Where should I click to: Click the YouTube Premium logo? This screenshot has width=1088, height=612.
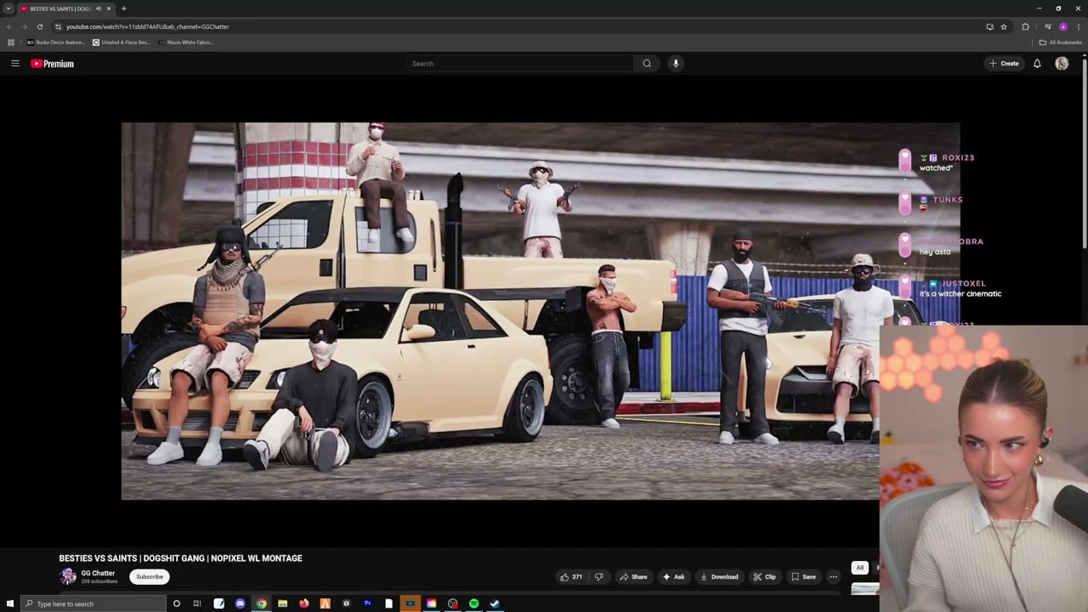[53, 64]
